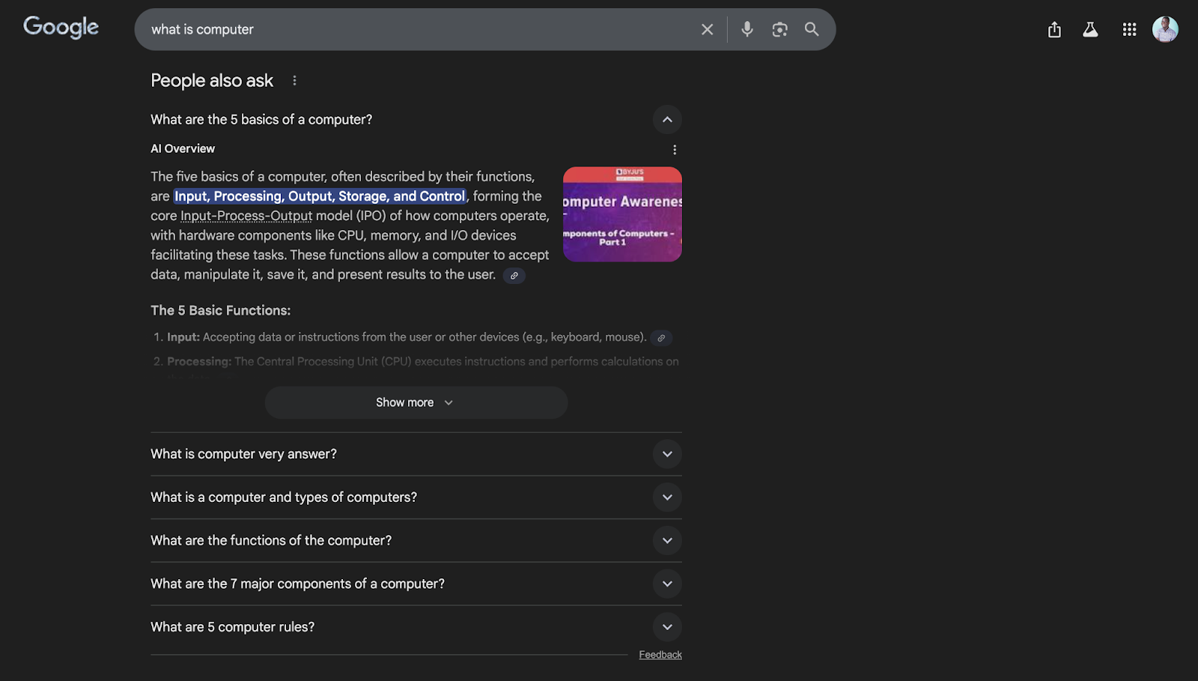The image size is (1198, 681).
Task: Search by image using Google Lens icon
Action: (779, 29)
